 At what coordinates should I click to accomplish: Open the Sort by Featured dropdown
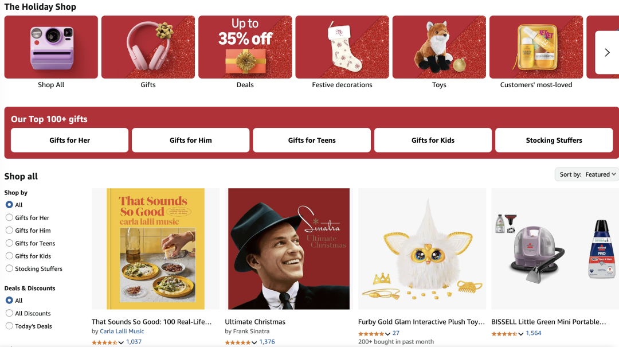tap(587, 174)
